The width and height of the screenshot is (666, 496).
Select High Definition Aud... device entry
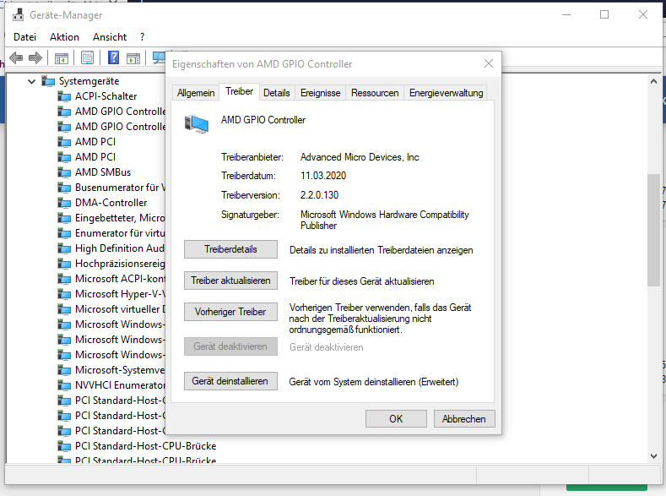(120, 248)
